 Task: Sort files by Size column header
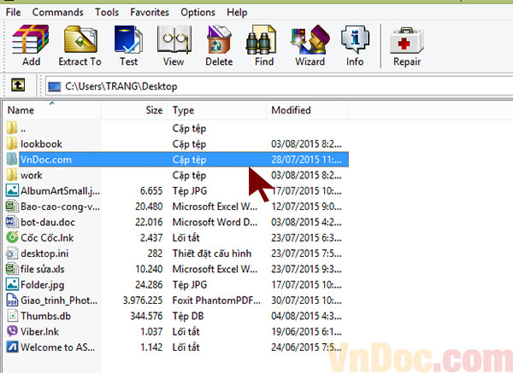134,110
